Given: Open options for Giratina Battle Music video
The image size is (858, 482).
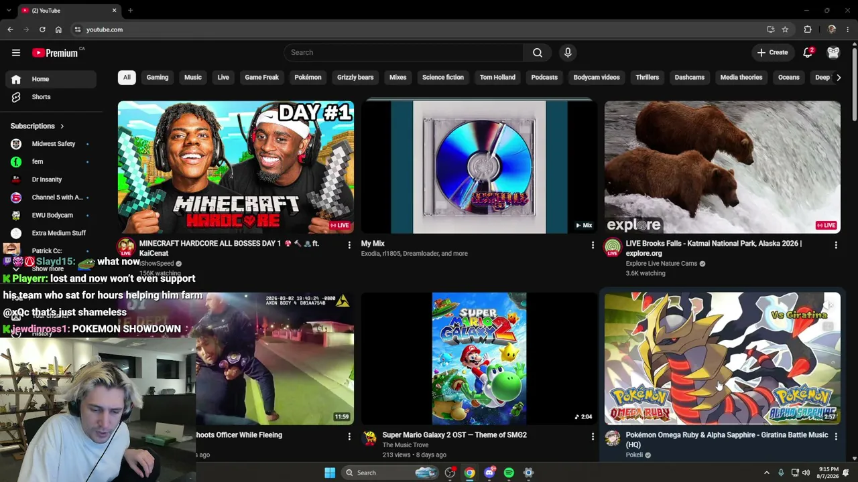Looking at the screenshot, I should point(836,437).
